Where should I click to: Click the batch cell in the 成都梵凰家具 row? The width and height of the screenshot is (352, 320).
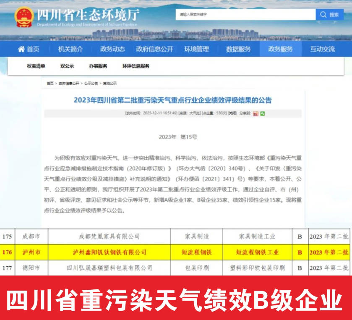coord(329,236)
